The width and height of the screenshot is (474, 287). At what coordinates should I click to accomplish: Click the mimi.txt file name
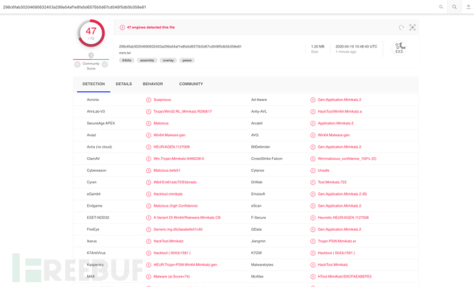124,53
